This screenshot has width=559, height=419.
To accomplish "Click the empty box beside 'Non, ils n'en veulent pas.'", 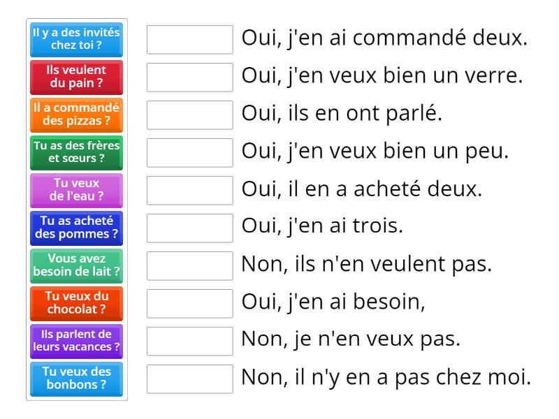I will pyautogui.click(x=189, y=267).
